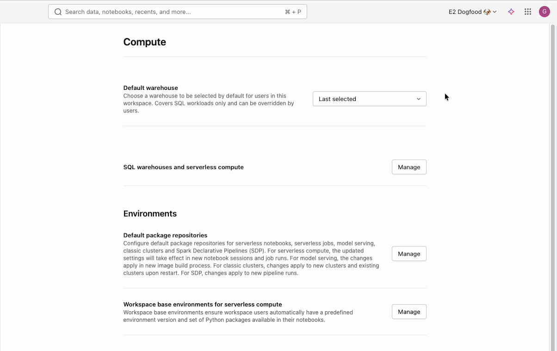The height and width of the screenshot is (351, 557).
Task: Click the ⌘ + P shortcut hint
Action: point(293,12)
